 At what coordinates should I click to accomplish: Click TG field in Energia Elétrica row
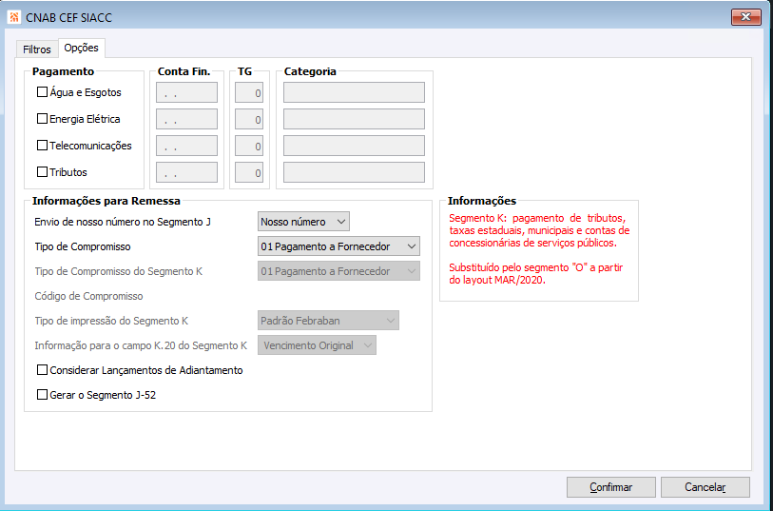click(249, 119)
